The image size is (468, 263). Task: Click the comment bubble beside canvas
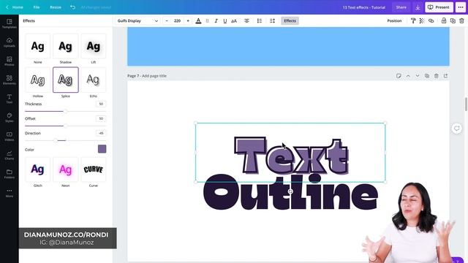coord(456,129)
